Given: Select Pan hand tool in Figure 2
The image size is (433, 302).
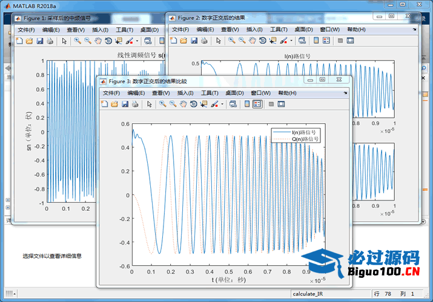Looking at the screenshot, I should (x=253, y=40).
